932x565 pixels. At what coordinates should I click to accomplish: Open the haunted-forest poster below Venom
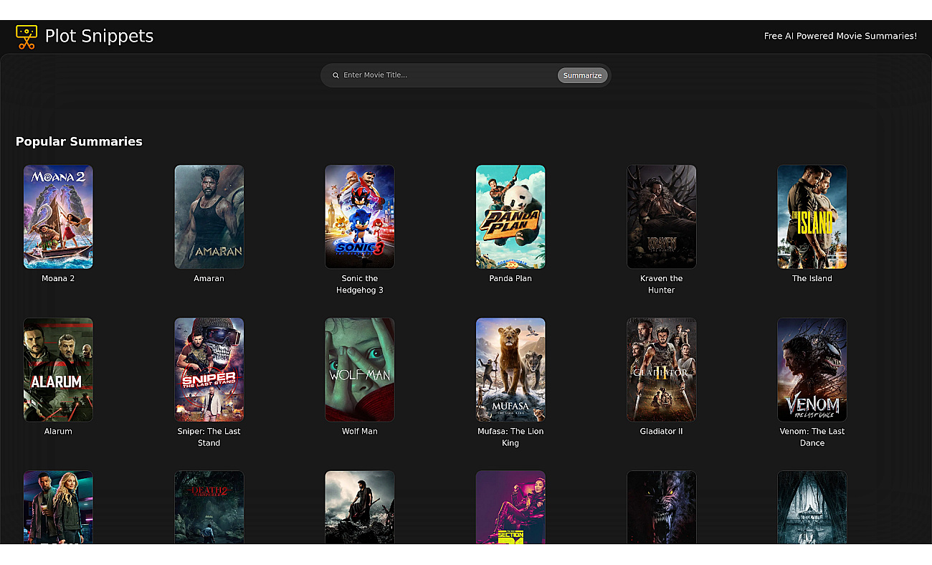coord(812,508)
